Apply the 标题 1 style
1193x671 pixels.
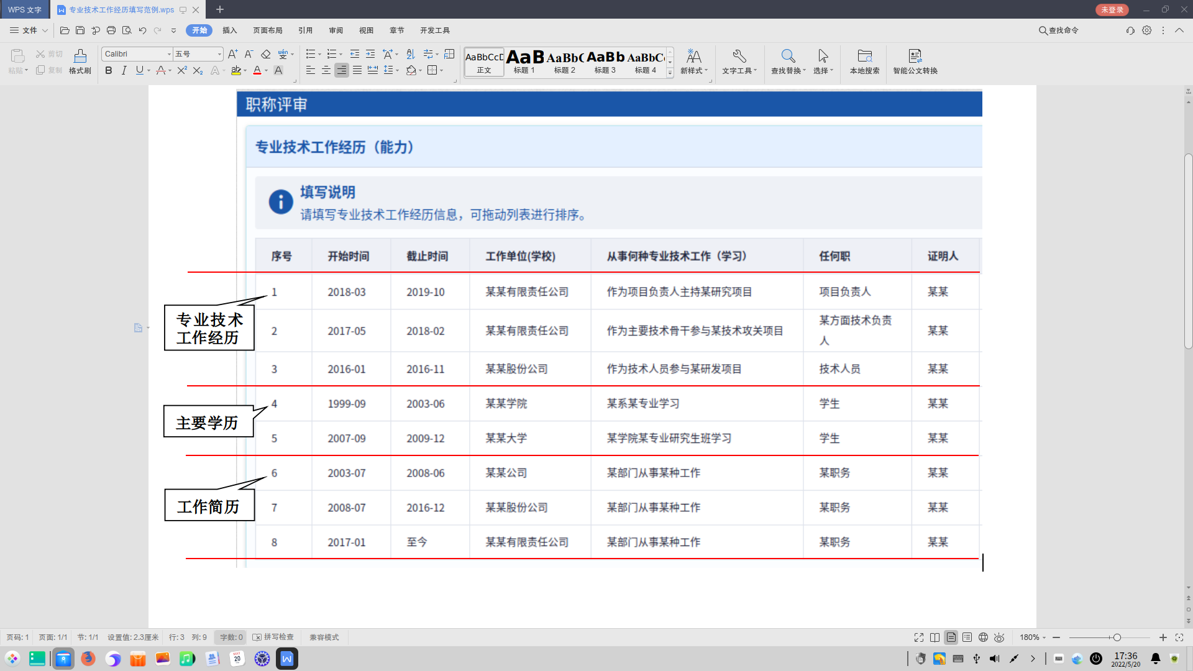coord(524,62)
